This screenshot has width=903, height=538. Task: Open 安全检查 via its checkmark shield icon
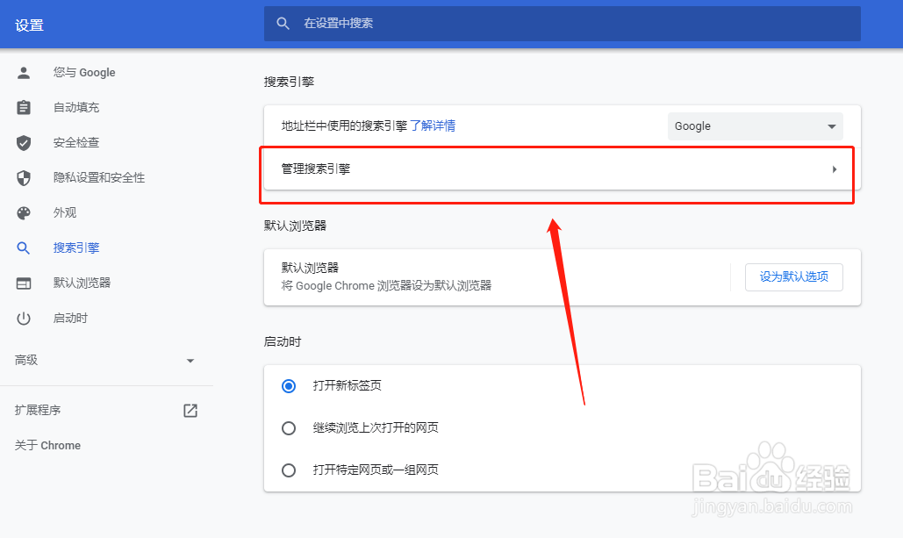[x=23, y=142]
